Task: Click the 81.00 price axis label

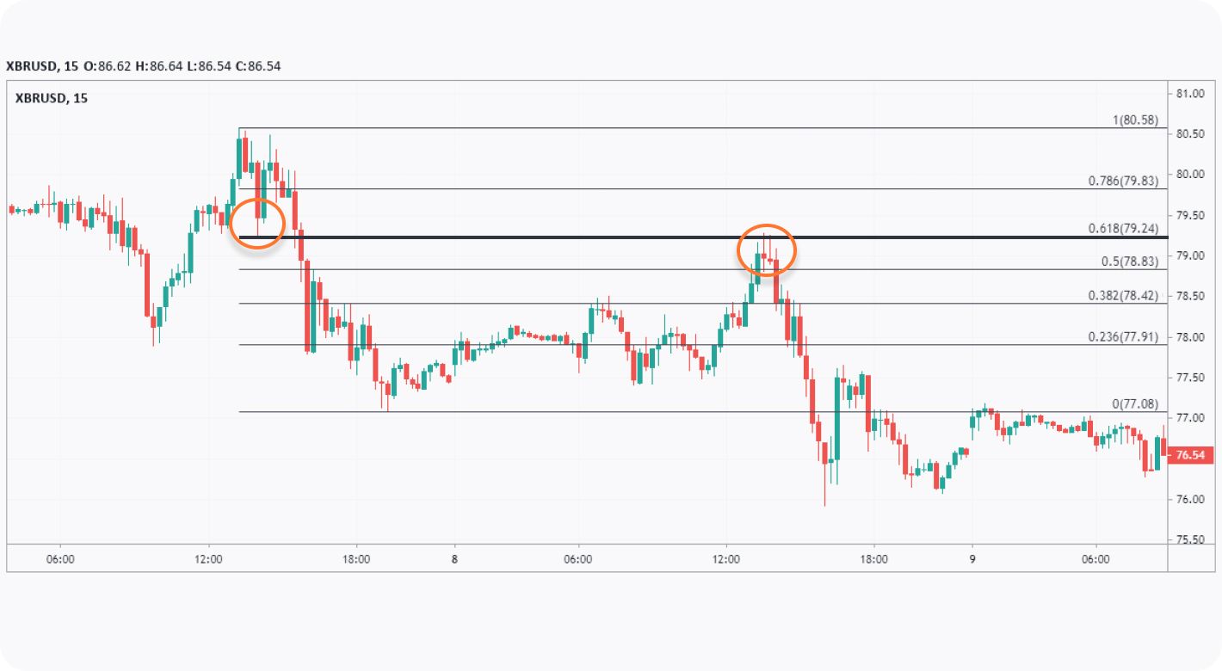Action: pyautogui.click(x=1188, y=93)
